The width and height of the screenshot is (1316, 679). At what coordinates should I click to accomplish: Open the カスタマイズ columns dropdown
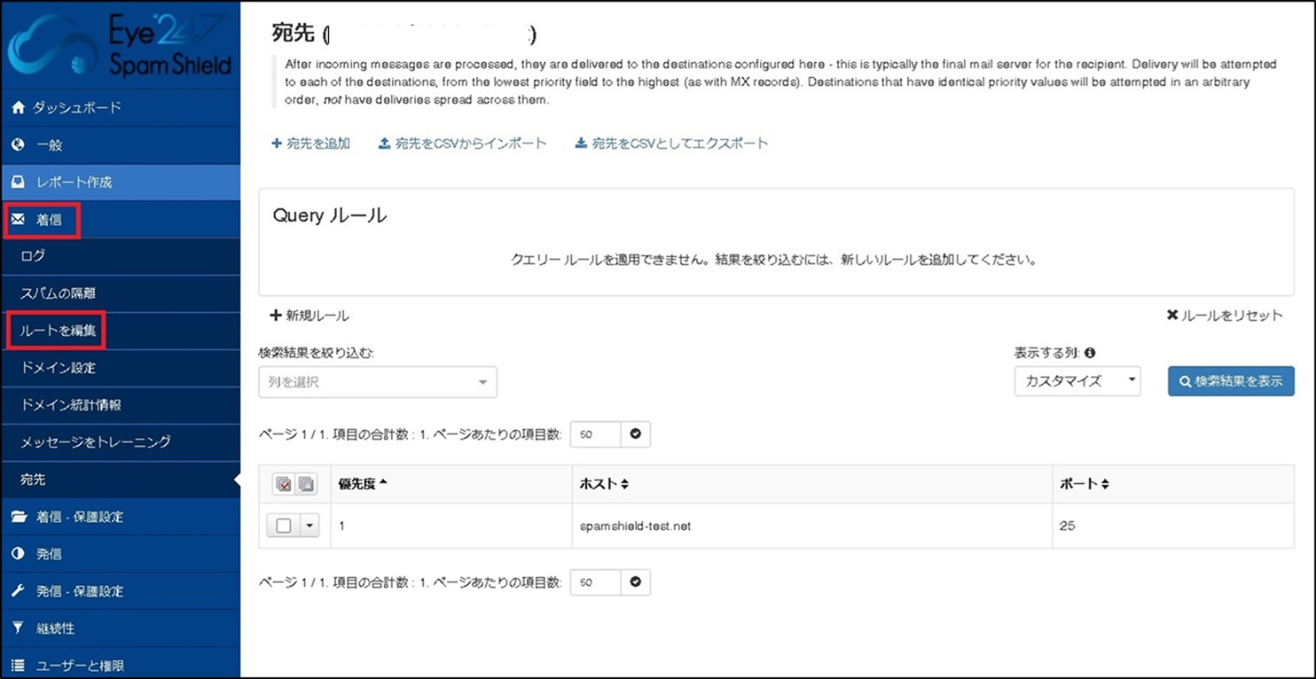(1077, 381)
